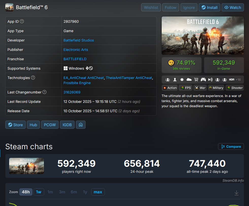Screen dimensions: 249x206
Task: Click the Release Date timestamp value
Action: pos(102,111)
